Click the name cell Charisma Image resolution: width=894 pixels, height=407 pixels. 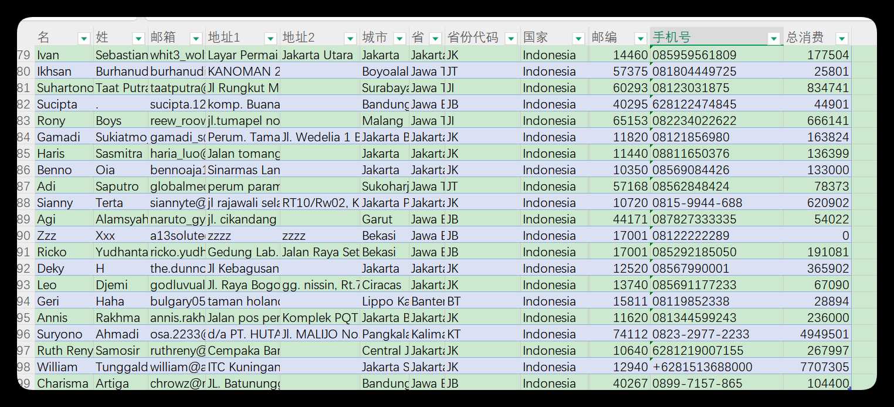pos(64,384)
